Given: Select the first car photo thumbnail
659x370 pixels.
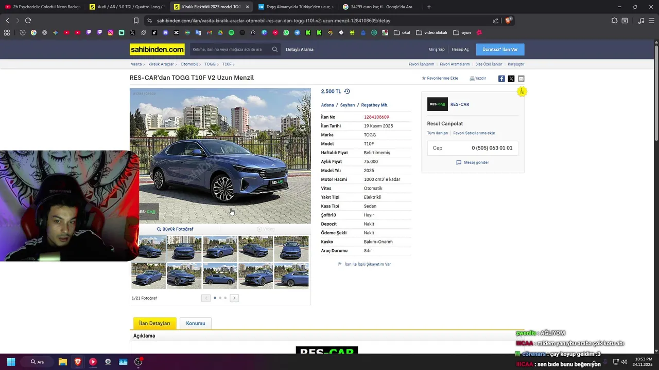Looking at the screenshot, I should (x=148, y=249).
